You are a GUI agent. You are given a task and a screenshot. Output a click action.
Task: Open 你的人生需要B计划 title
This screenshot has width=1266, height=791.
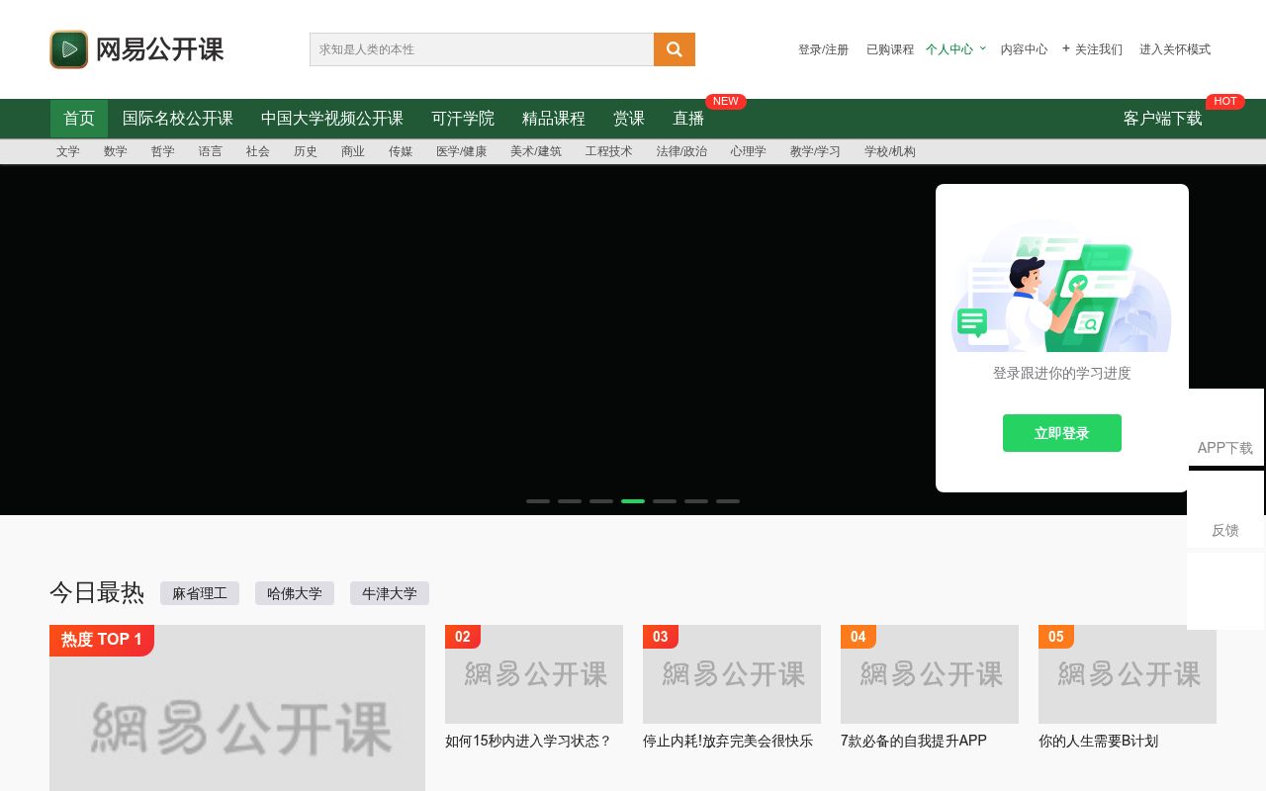[x=1098, y=741]
